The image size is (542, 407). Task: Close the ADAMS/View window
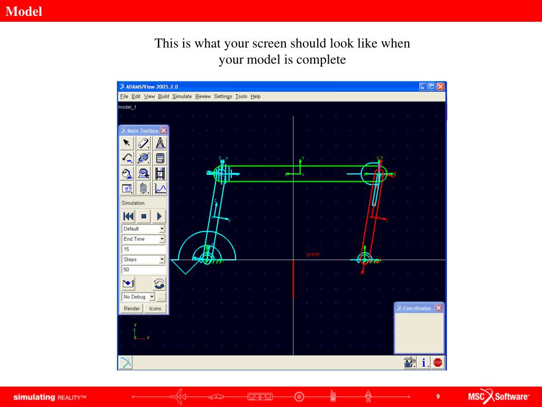coord(440,86)
